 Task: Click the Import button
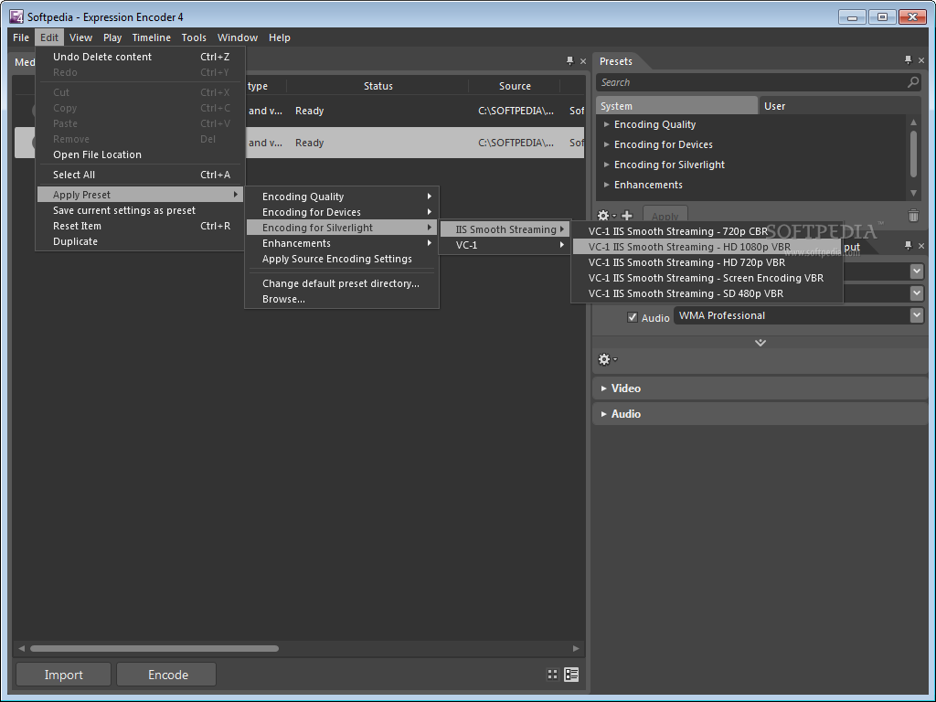tap(63, 675)
